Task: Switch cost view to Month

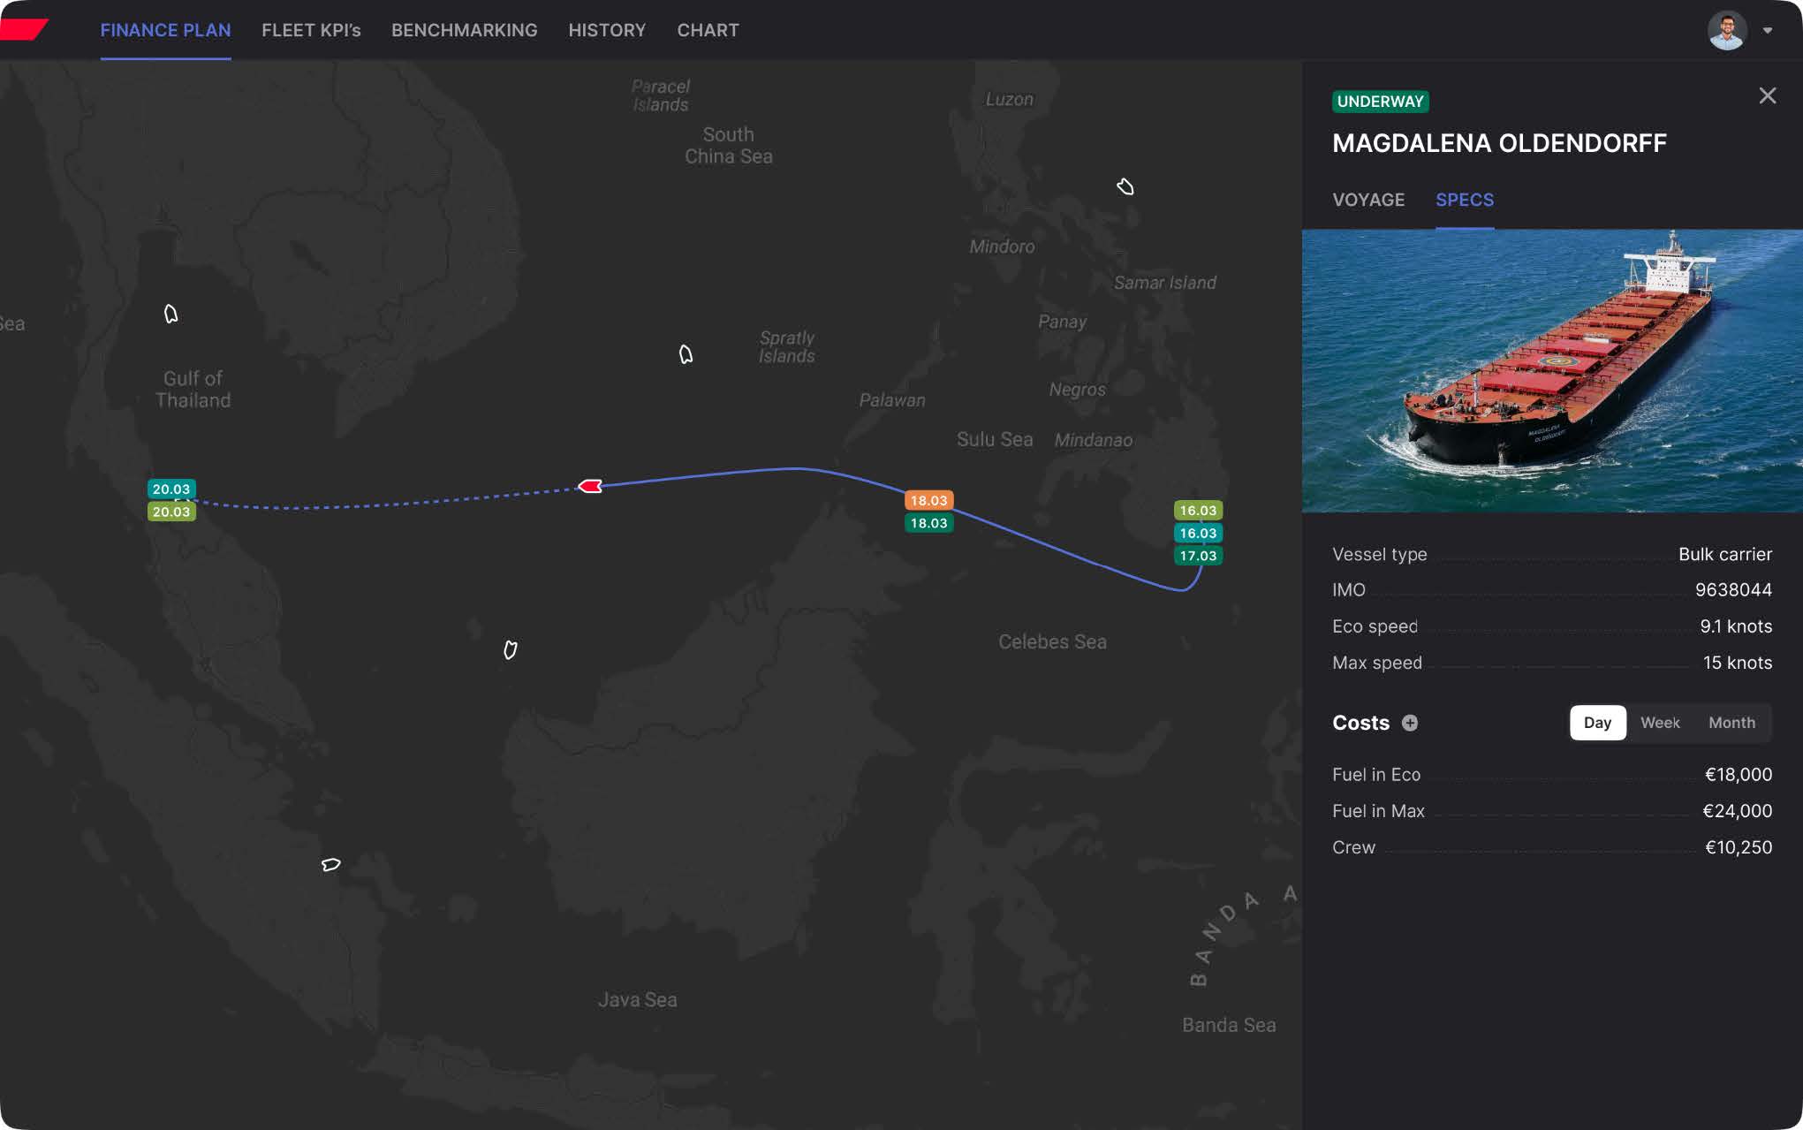Action: pos(1731,723)
